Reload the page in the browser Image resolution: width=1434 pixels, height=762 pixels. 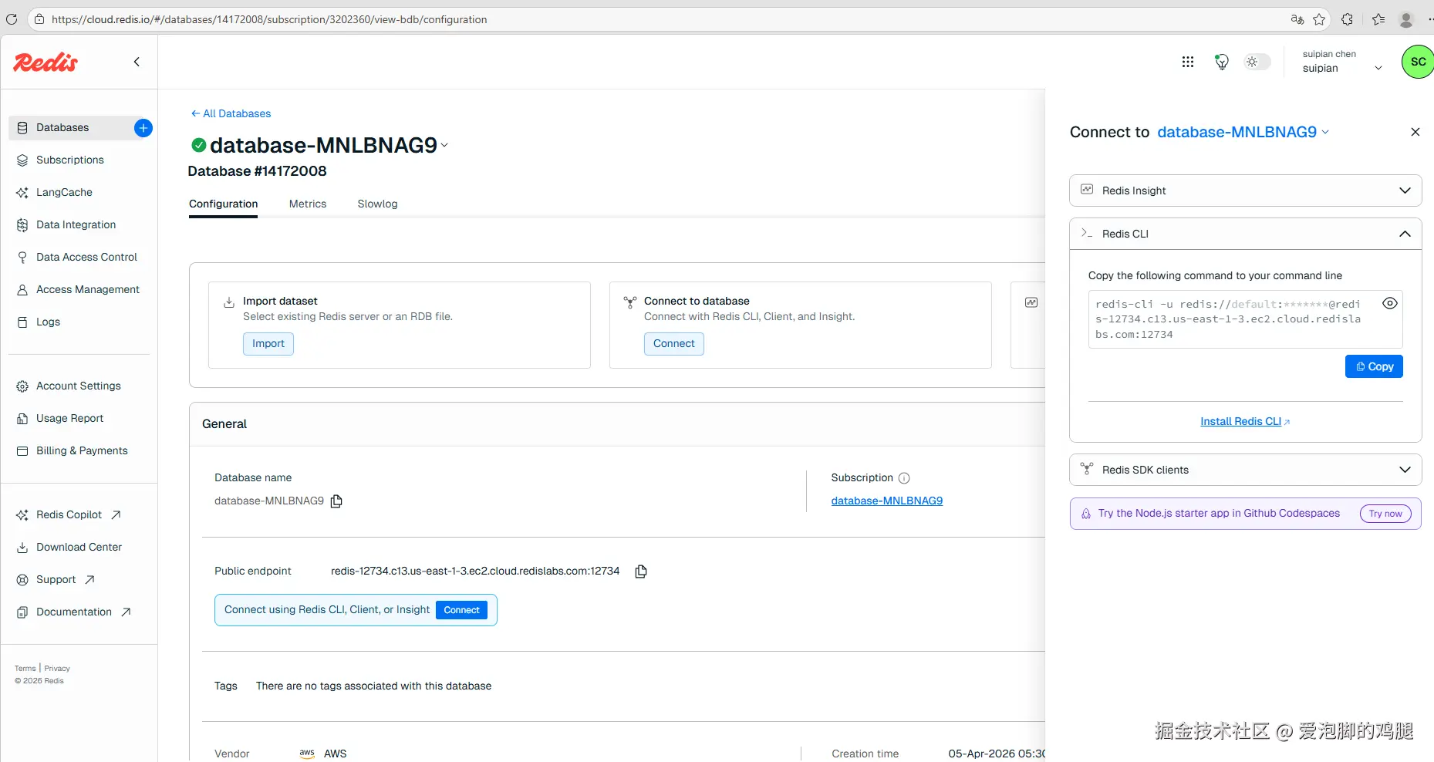(x=12, y=19)
